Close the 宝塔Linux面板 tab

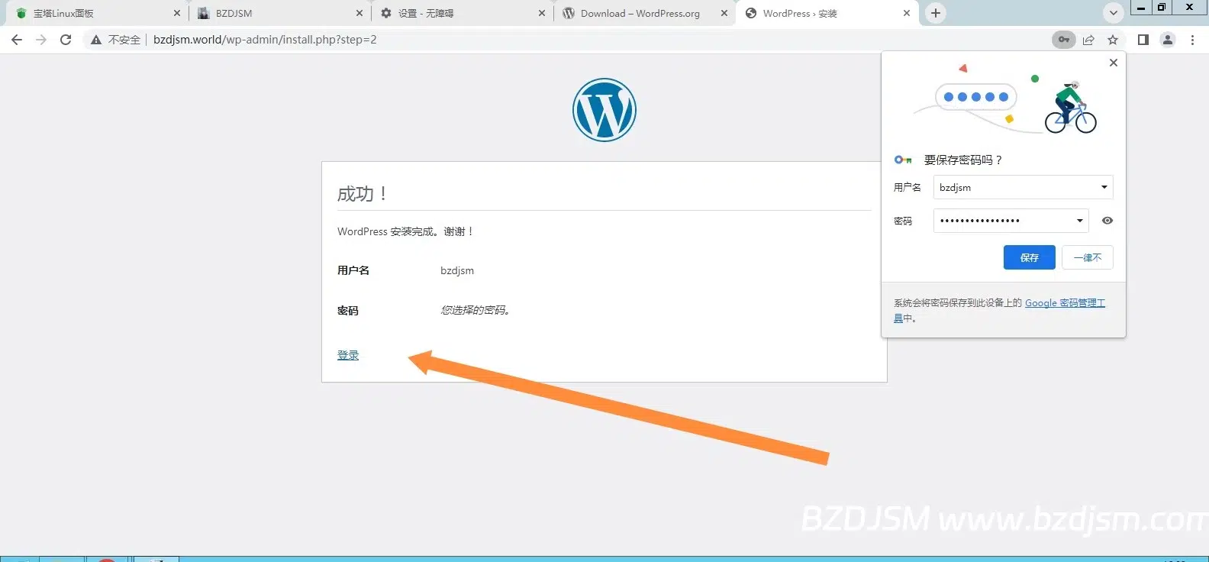(x=177, y=13)
